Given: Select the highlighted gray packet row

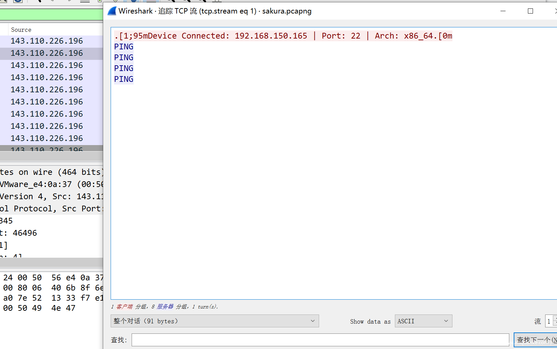Looking at the screenshot, I should pos(47,53).
